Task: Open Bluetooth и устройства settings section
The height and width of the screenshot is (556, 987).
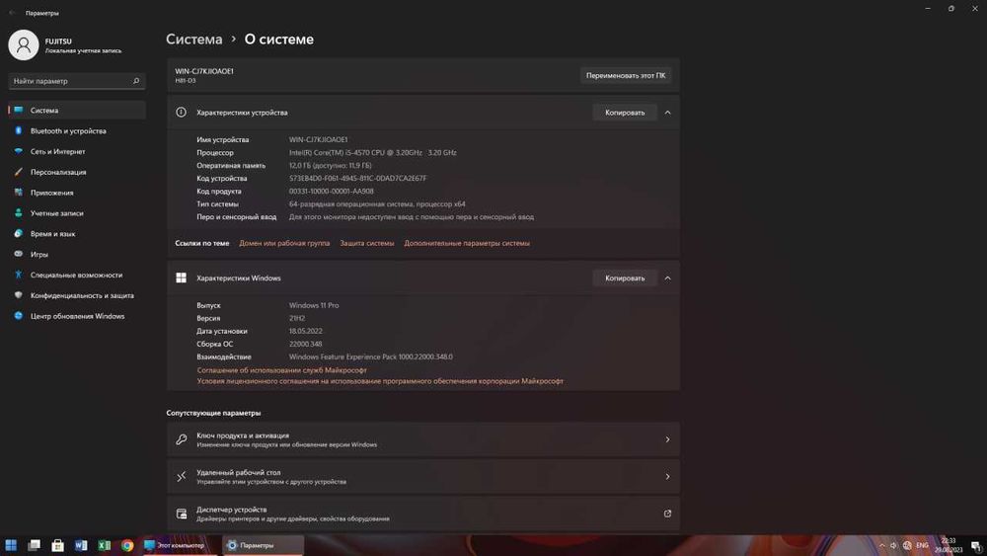Action: click(x=67, y=131)
